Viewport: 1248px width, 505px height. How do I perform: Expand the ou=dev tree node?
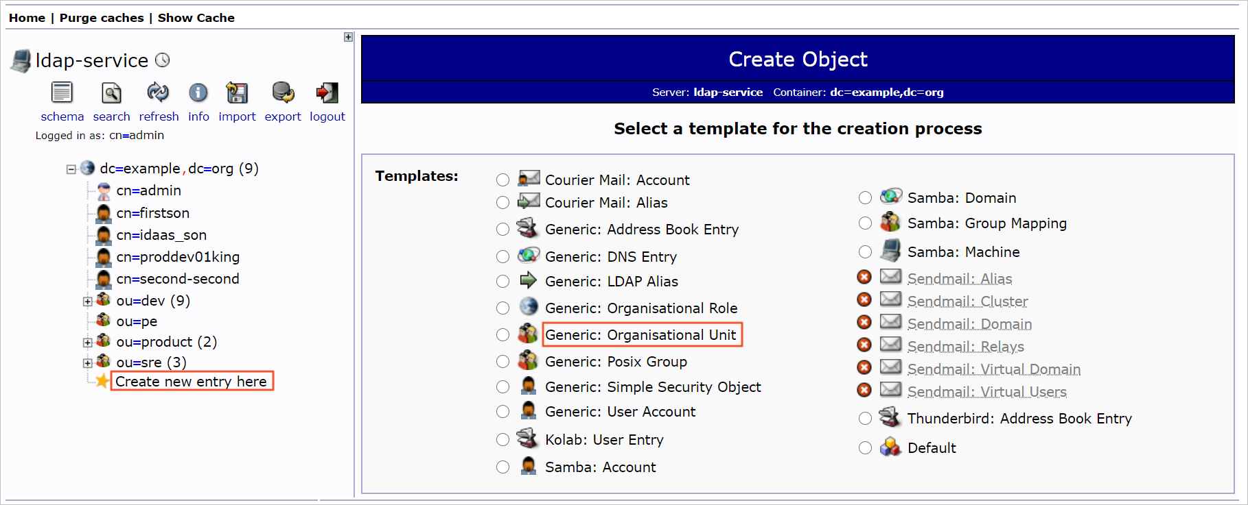tap(87, 301)
